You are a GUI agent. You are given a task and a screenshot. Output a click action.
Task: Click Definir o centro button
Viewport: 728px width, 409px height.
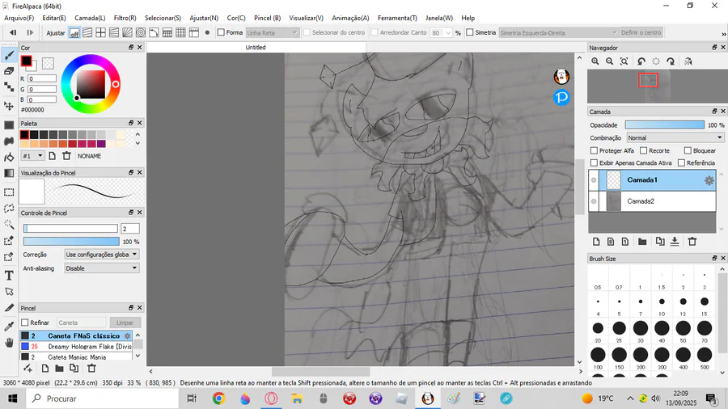coord(641,32)
